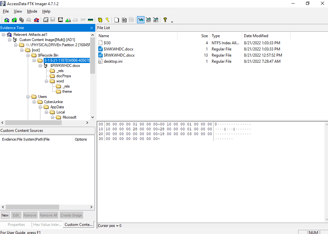The width and height of the screenshot is (328, 234).
Task: Select $I30 in the file list
Action: point(107,43)
